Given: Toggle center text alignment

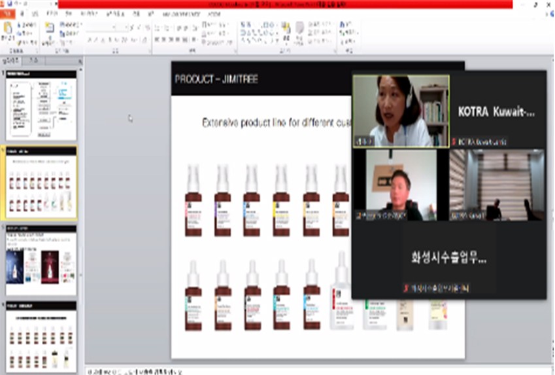Looking at the screenshot, I should [x=165, y=40].
